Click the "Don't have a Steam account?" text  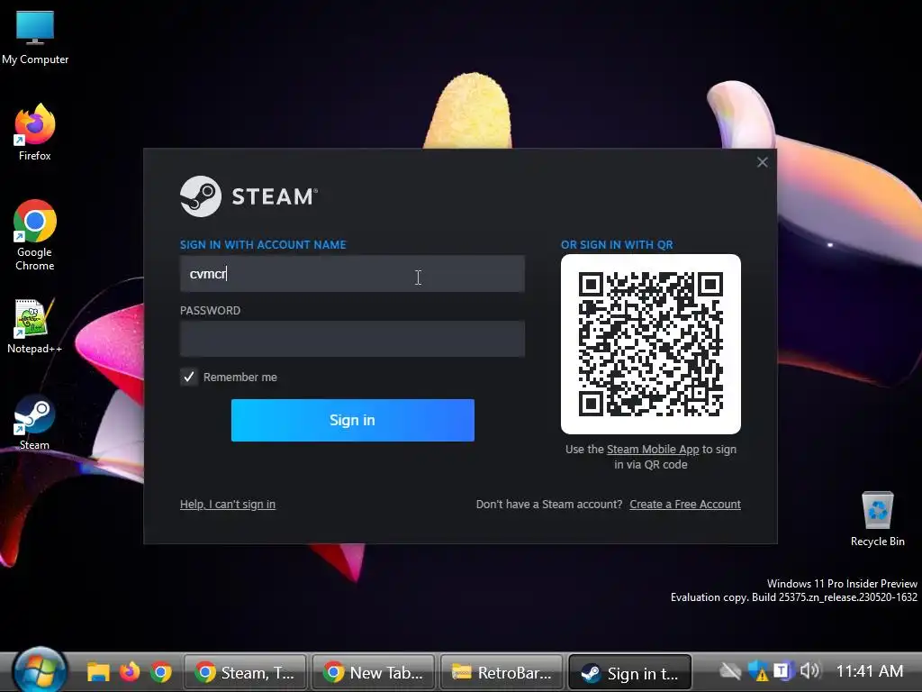(549, 505)
